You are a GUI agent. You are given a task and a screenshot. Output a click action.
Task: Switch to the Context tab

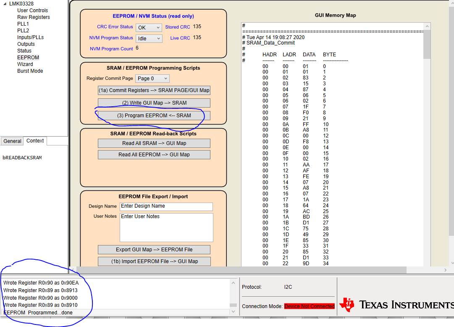[x=35, y=141]
